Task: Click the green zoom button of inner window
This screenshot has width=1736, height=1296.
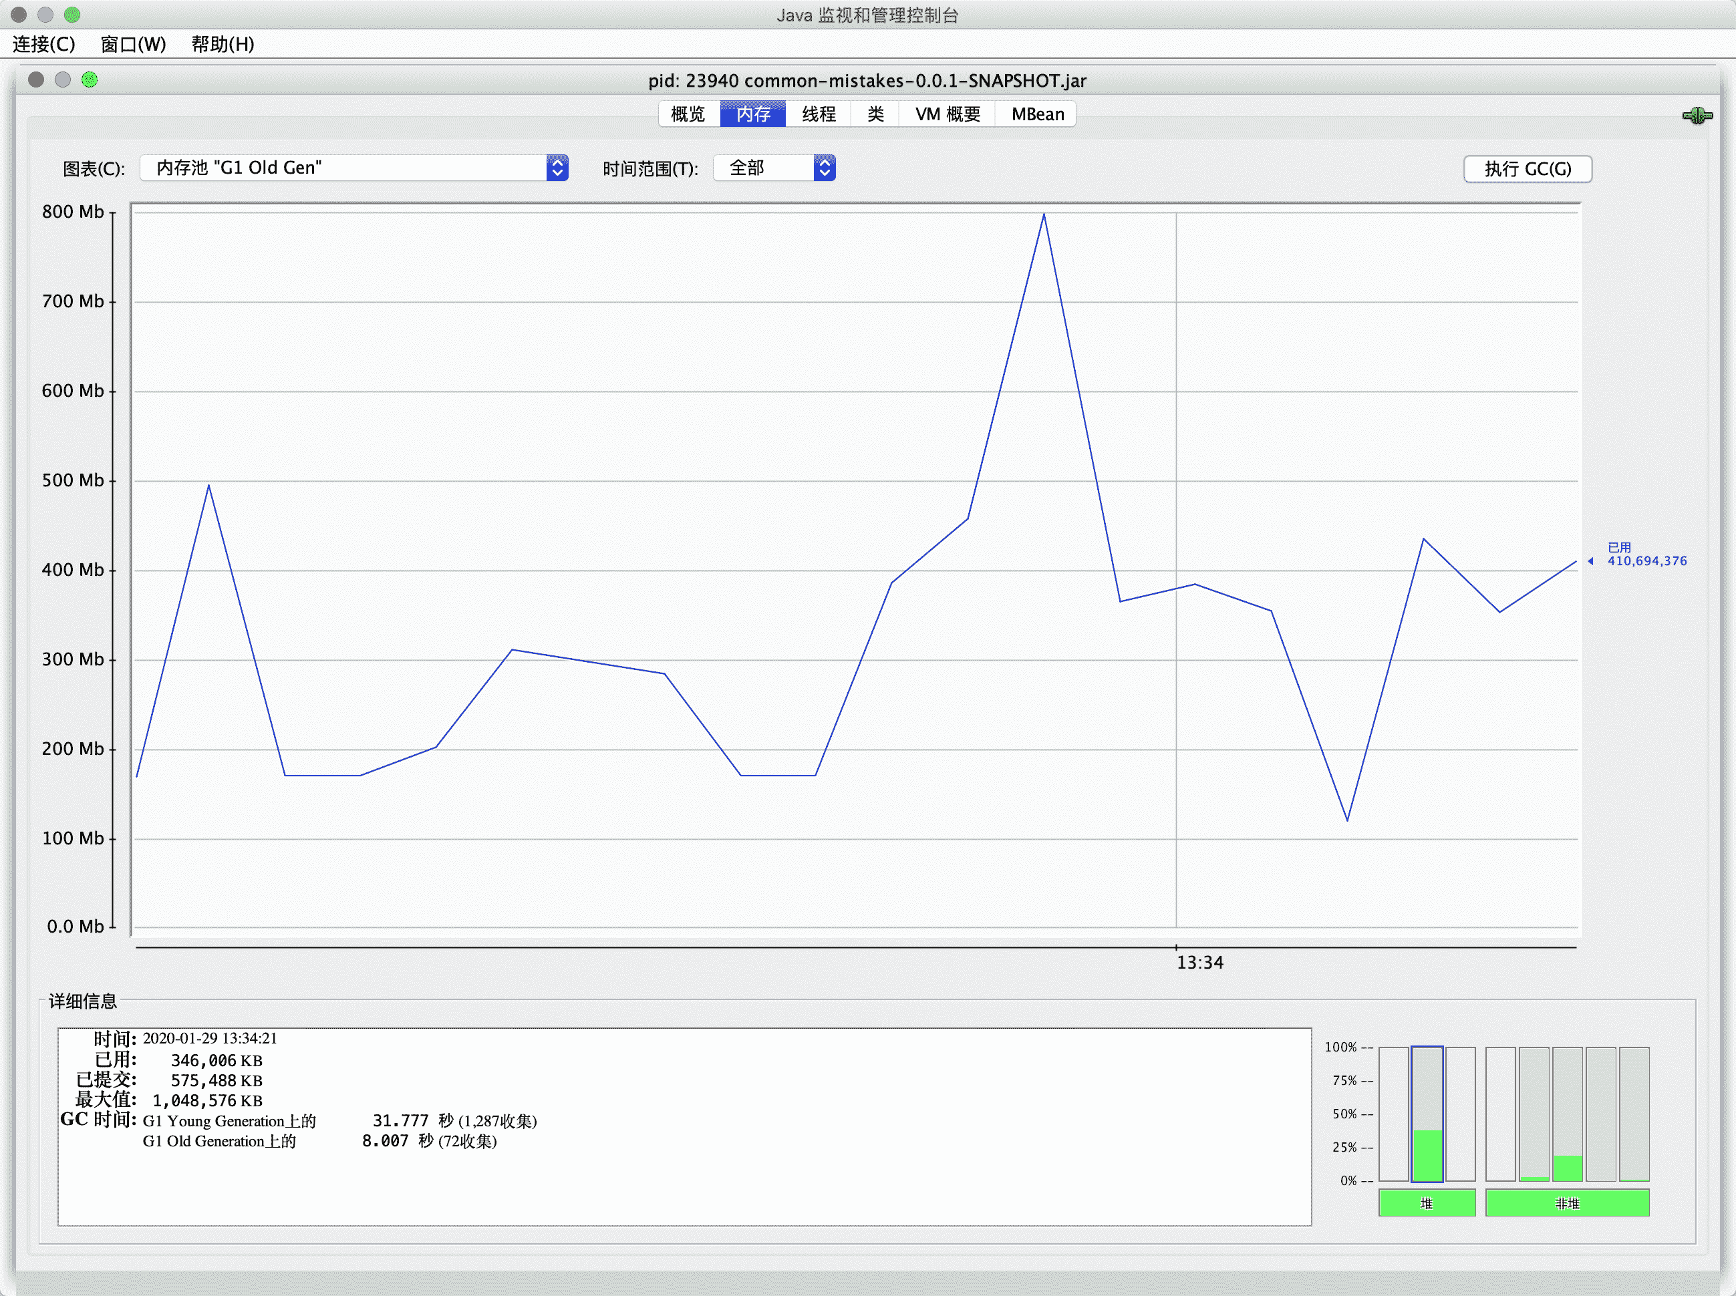Action: coord(90,79)
